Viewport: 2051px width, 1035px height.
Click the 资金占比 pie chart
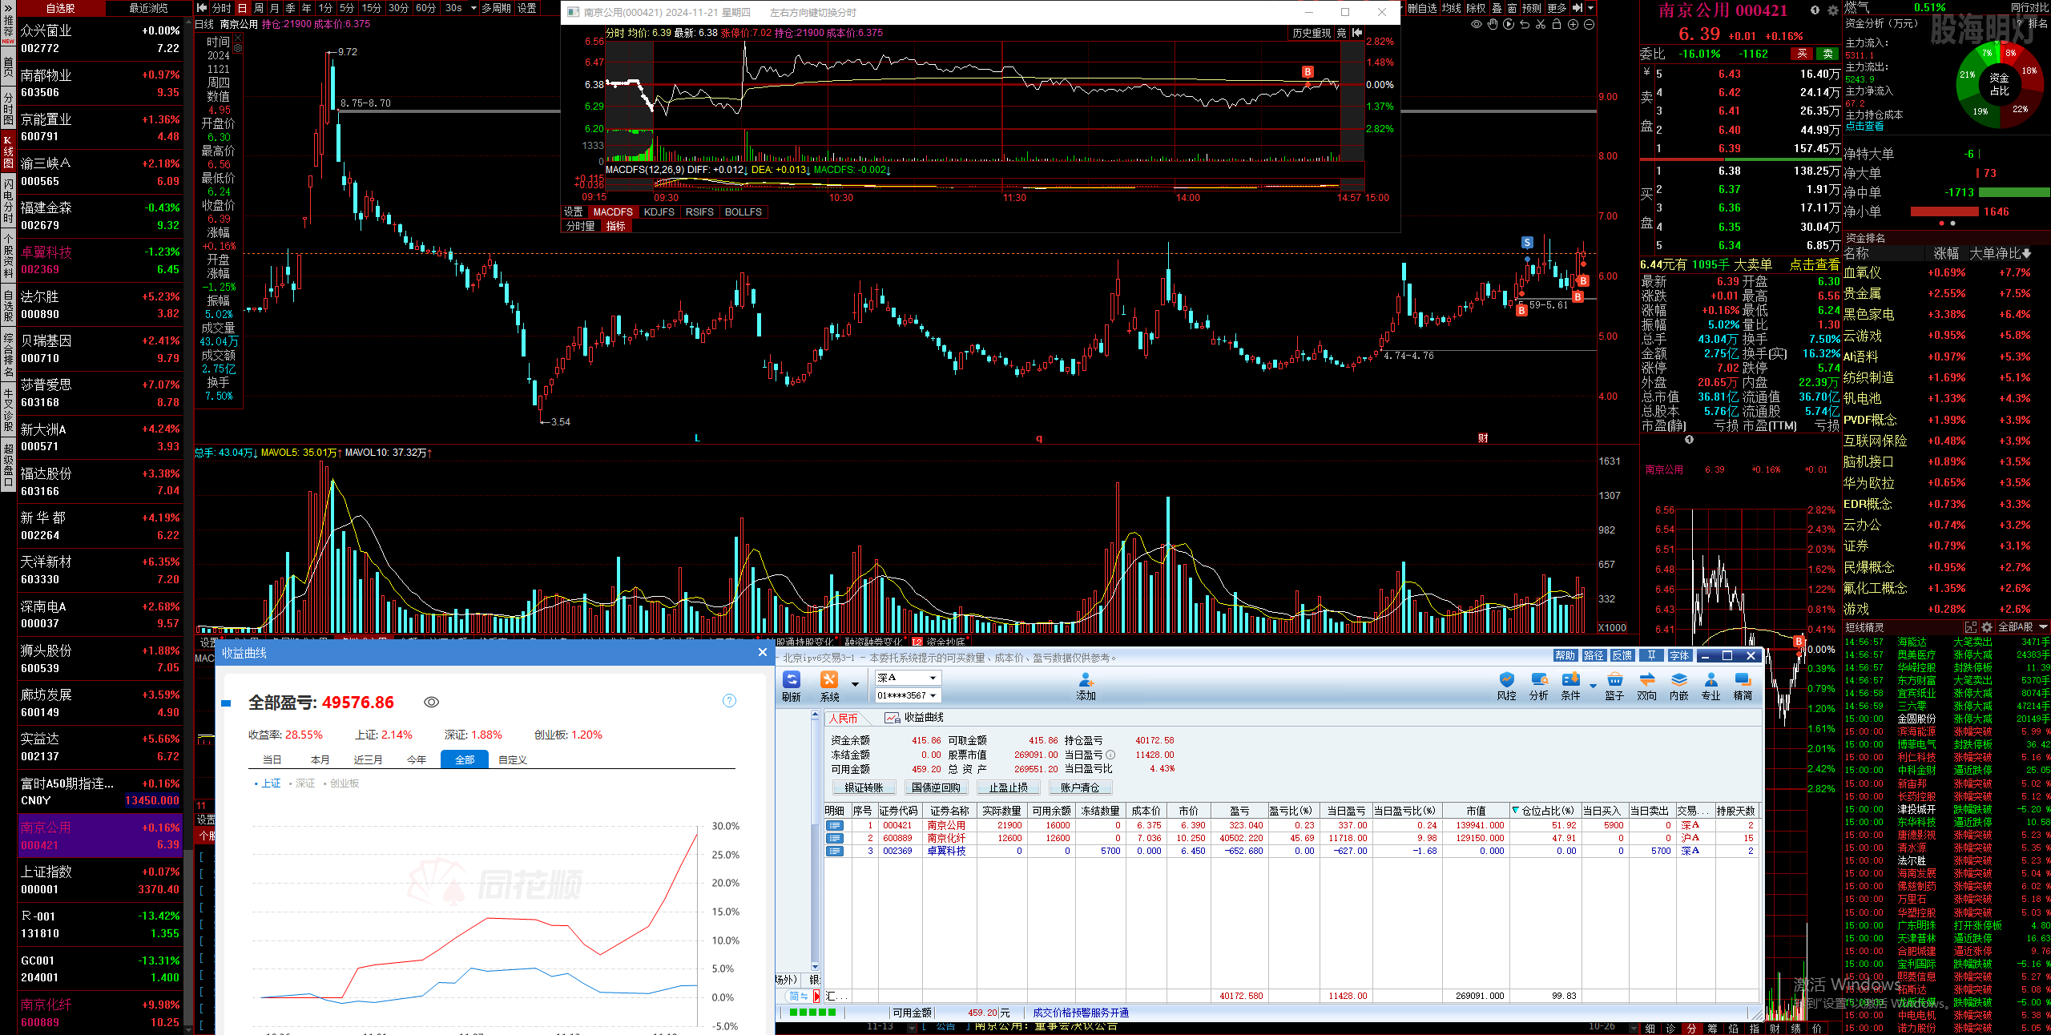coord(1999,84)
